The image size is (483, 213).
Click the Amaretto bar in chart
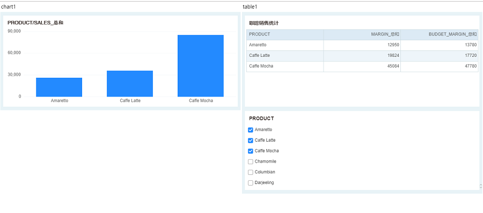click(59, 87)
